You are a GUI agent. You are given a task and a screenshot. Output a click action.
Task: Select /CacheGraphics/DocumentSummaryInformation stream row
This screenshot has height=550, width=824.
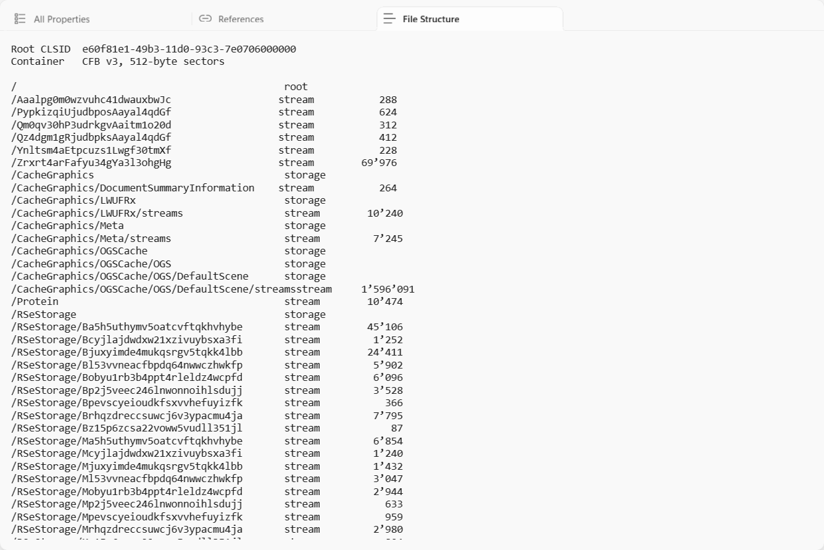(204, 188)
